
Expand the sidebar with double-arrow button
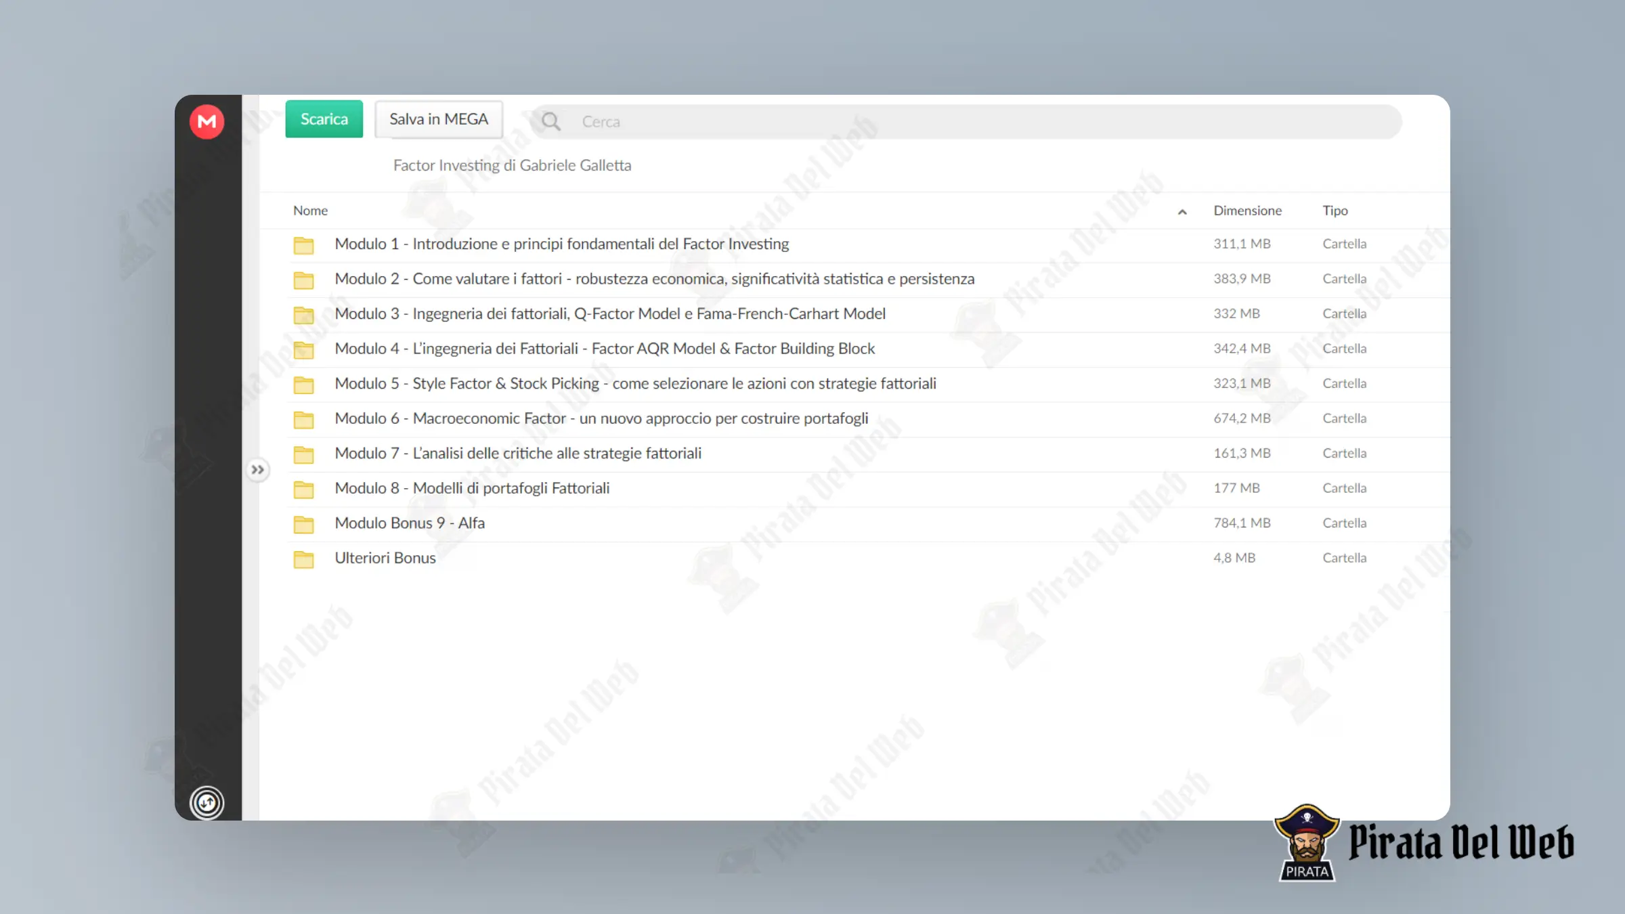(x=257, y=470)
